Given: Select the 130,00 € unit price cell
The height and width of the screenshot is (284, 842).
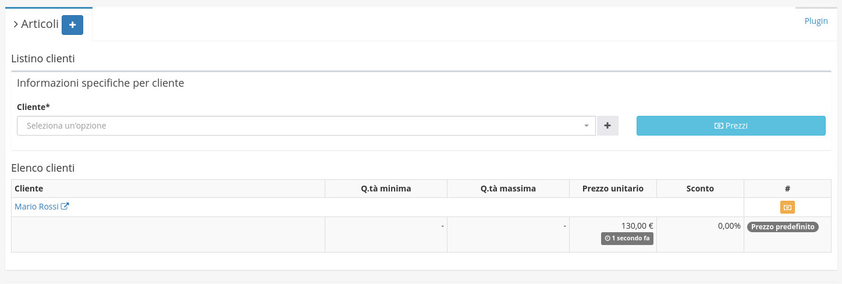Looking at the screenshot, I should click(637, 226).
